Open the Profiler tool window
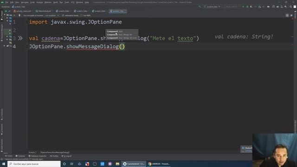The image size is (297, 167). pyautogui.click(x=54, y=156)
